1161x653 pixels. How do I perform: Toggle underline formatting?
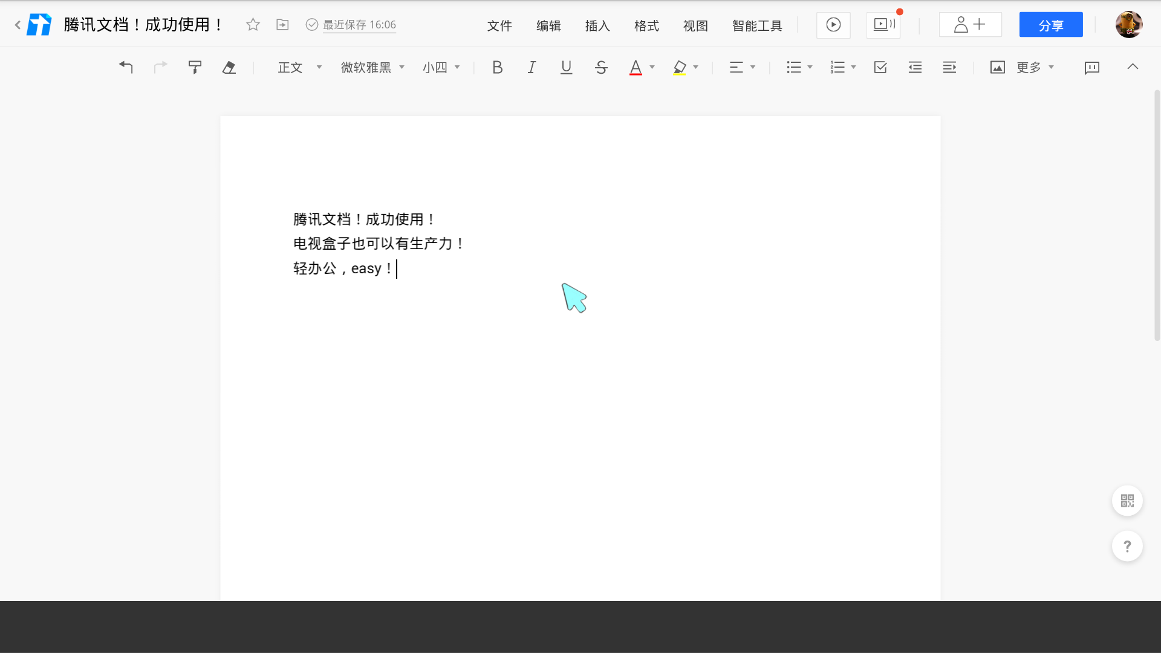click(x=566, y=67)
